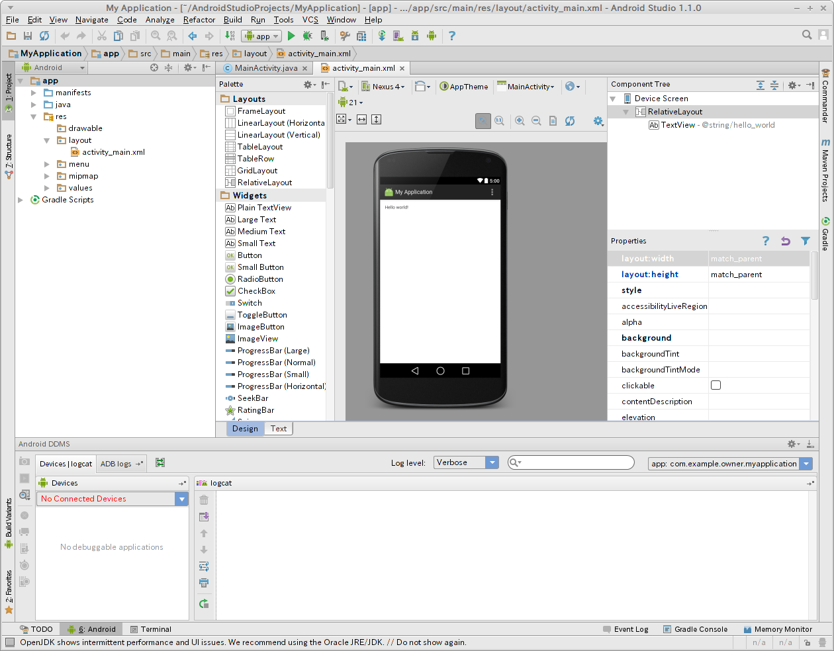This screenshot has width=834, height=651.
Task: Expand the manifests folder in the project tree
Action: [x=34, y=93]
